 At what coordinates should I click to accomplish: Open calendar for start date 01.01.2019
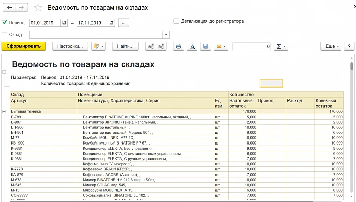(64, 23)
